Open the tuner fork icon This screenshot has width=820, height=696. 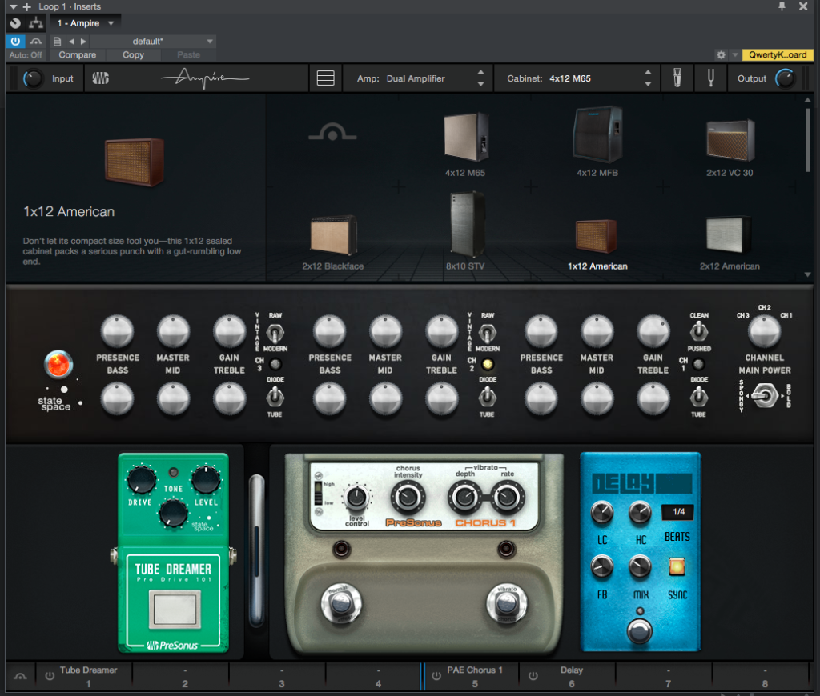point(711,78)
